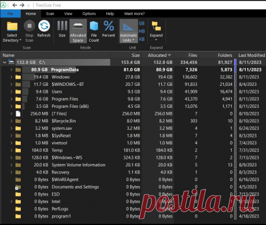
Task: Click the PerfLogs folder icon
Action: click(x=18, y=209)
